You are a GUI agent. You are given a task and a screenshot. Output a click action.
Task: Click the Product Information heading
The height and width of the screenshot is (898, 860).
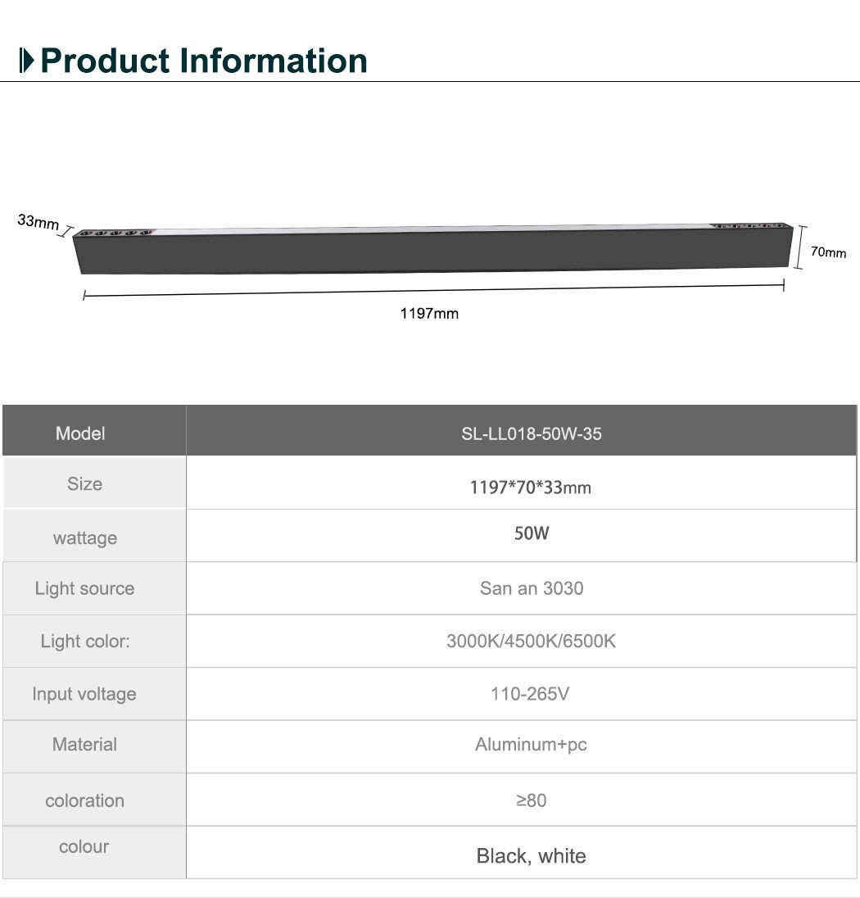coord(204,61)
